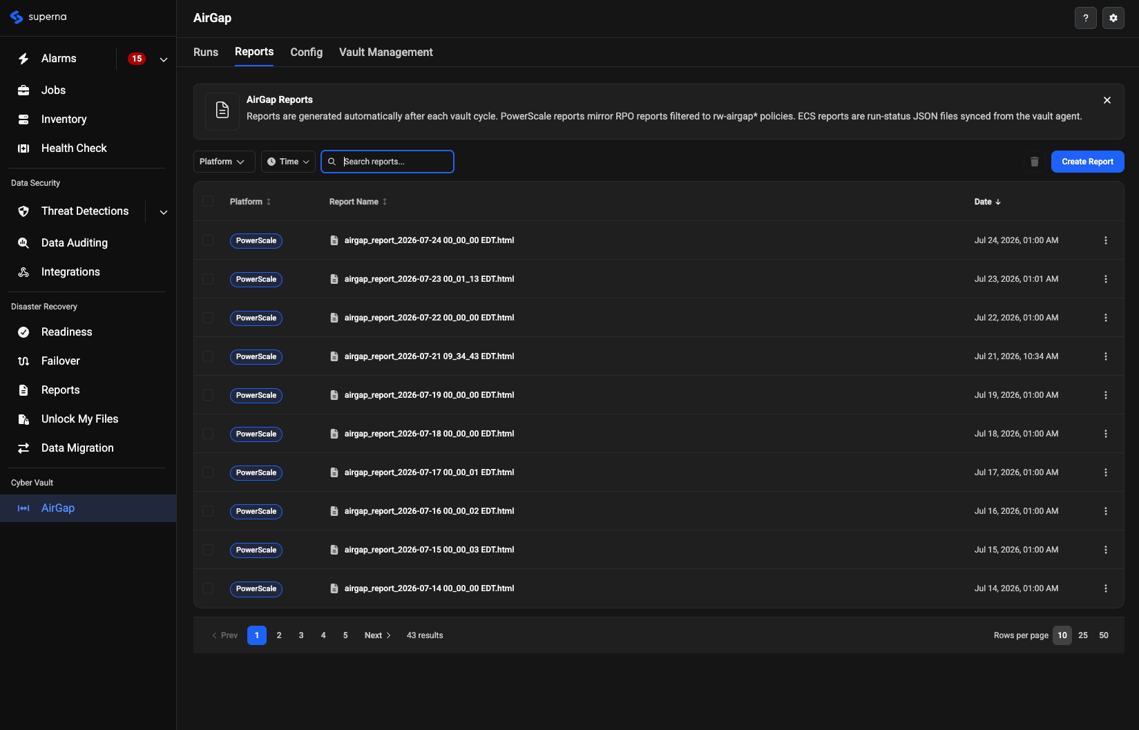
Task: Open airgap_report_2026-07-19 00_00_00 EDT.html
Action: pyautogui.click(x=429, y=395)
